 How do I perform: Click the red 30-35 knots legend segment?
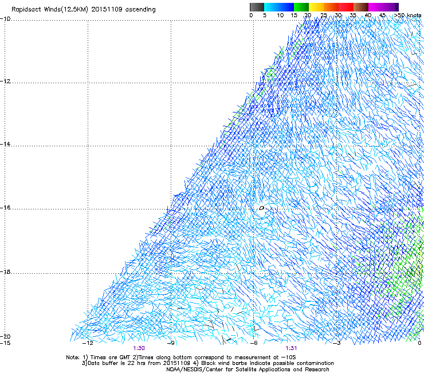point(346,7)
